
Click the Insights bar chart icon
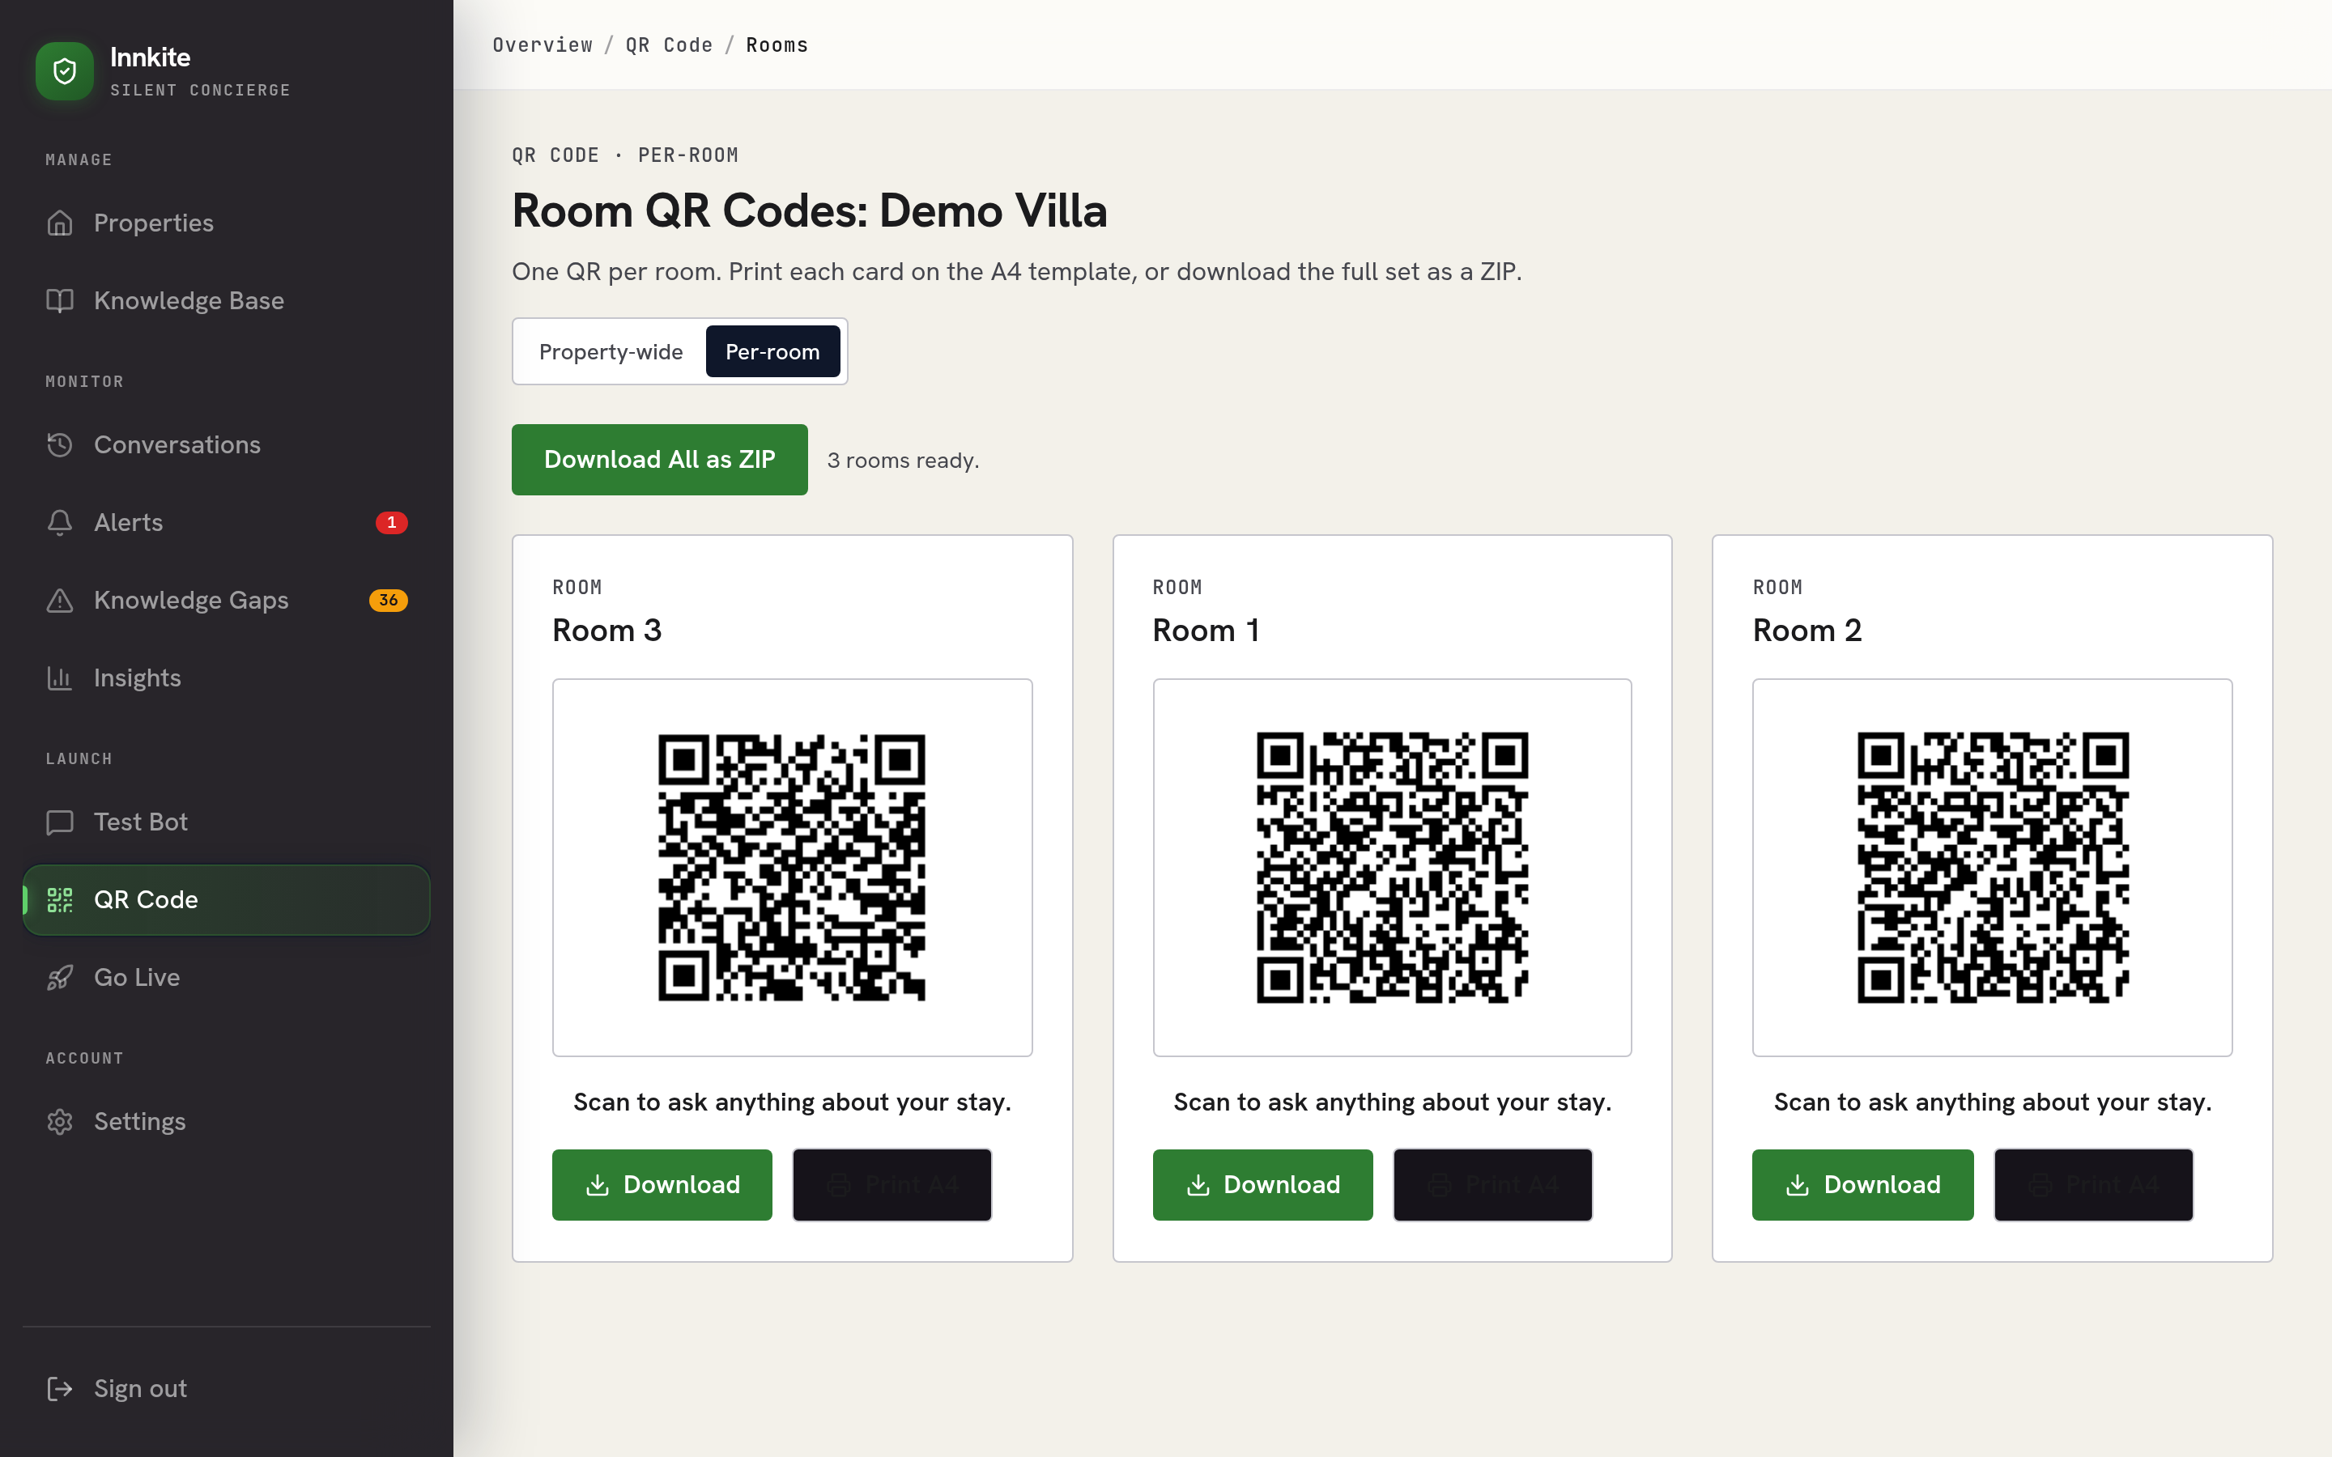coord(60,678)
